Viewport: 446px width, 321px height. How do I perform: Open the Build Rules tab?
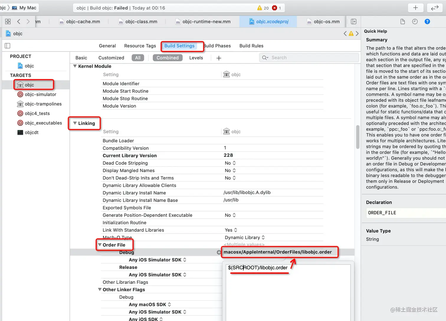(x=251, y=46)
